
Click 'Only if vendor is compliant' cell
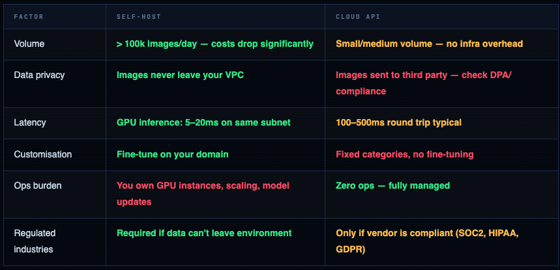[x=427, y=241]
